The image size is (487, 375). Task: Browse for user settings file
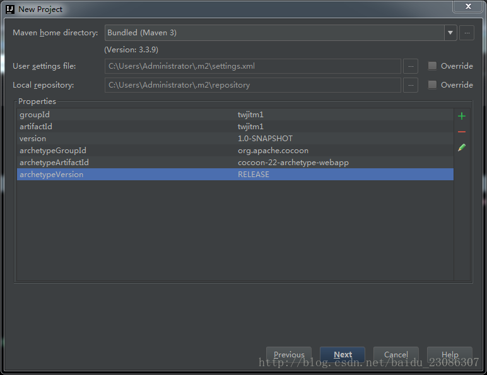(x=411, y=66)
